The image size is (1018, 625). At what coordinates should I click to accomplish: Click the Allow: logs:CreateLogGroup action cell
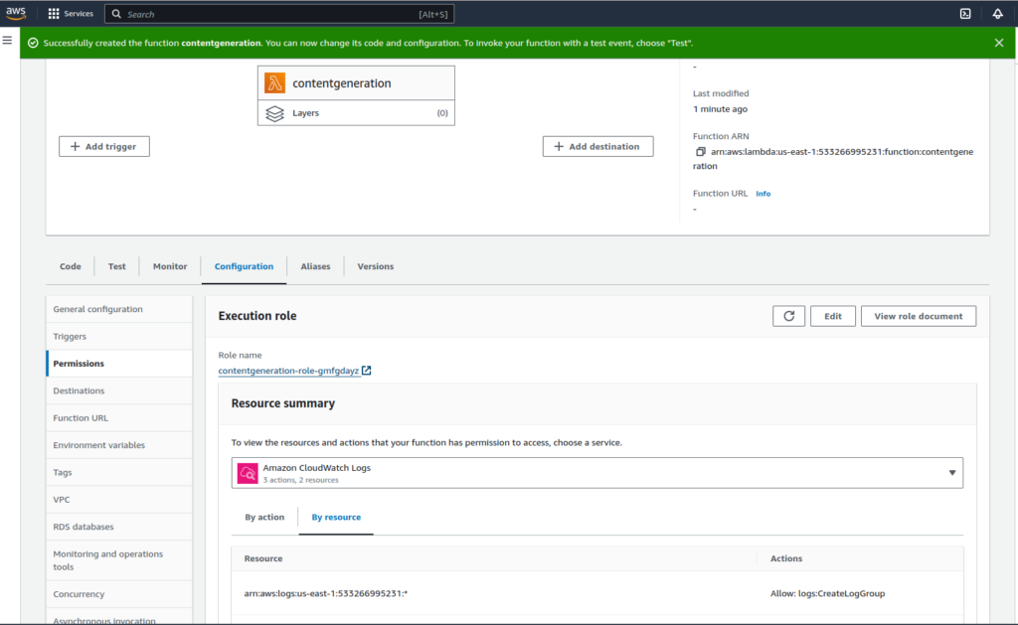[828, 593]
